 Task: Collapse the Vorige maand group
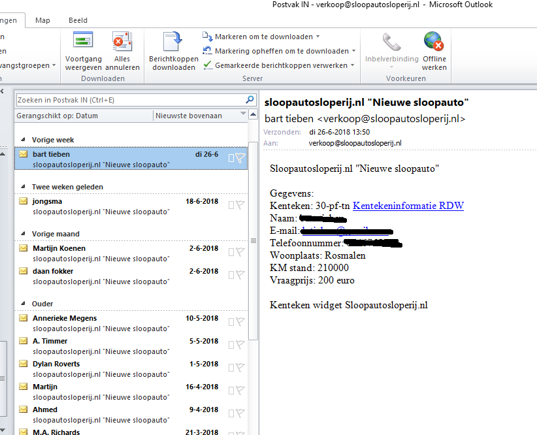(x=24, y=233)
